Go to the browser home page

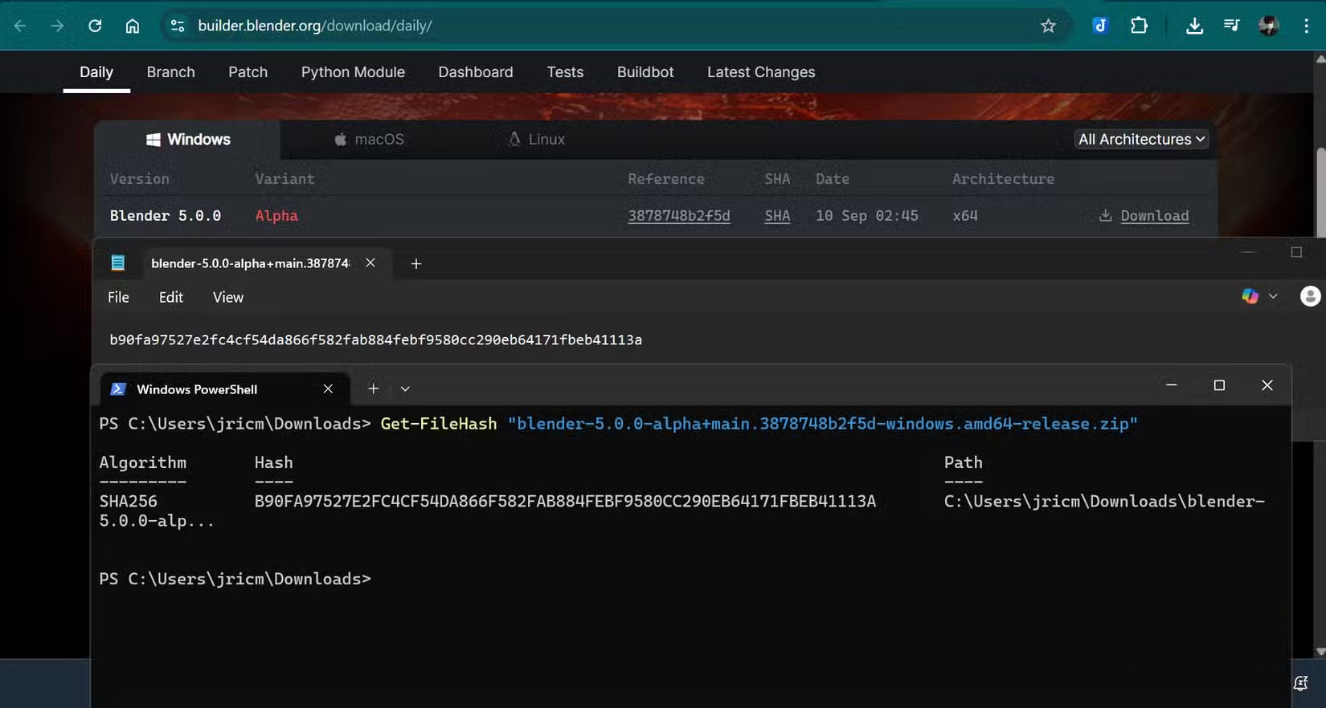[133, 26]
